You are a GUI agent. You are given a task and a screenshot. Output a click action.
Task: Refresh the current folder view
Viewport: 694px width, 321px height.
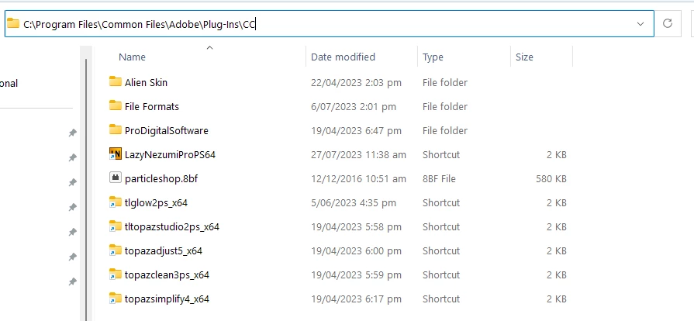[668, 23]
